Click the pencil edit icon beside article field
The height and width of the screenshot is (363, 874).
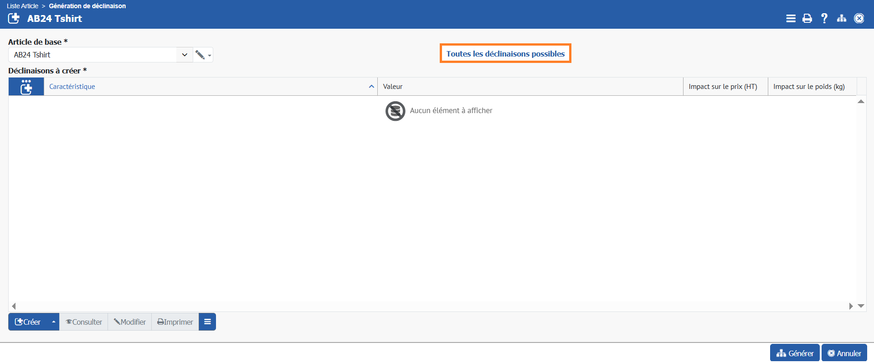coord(200,55)
